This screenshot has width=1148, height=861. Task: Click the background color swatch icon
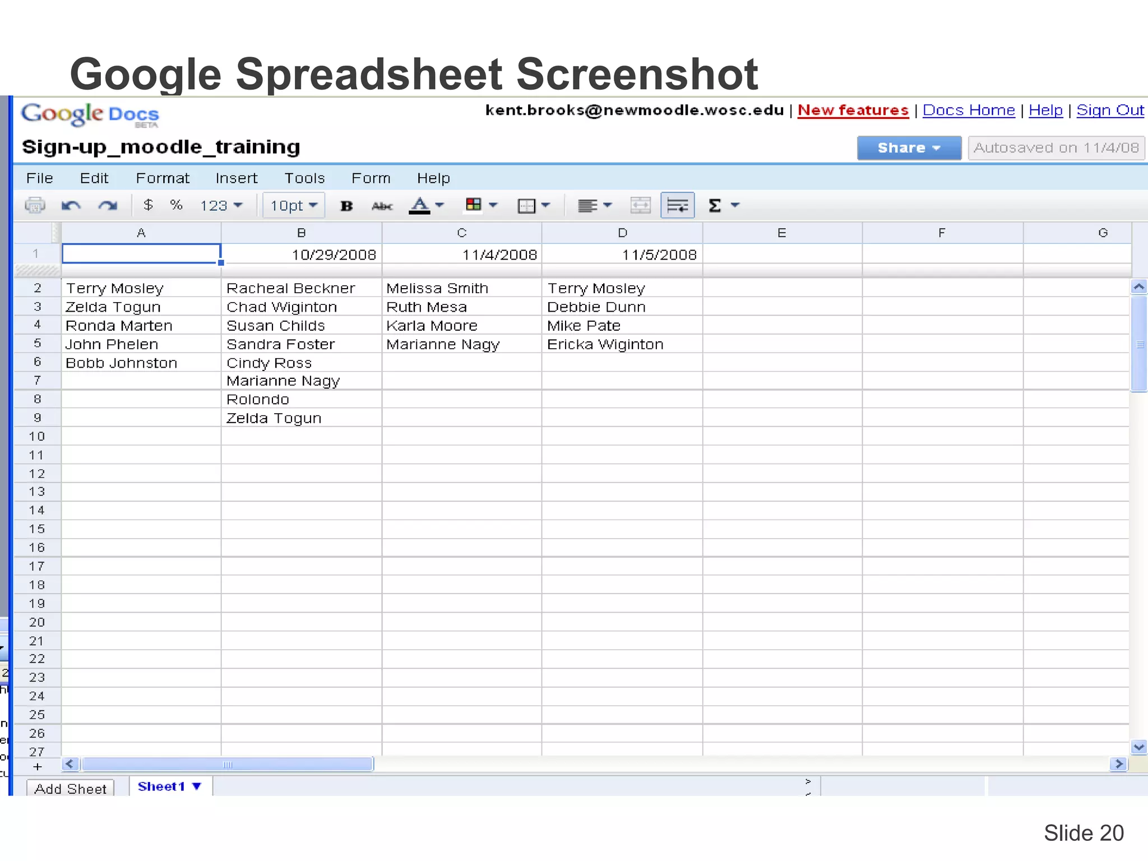pos(474,205)
